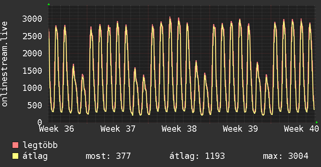
Task: Click the 2500 y-axis value
Action: (x=32, y=37)
